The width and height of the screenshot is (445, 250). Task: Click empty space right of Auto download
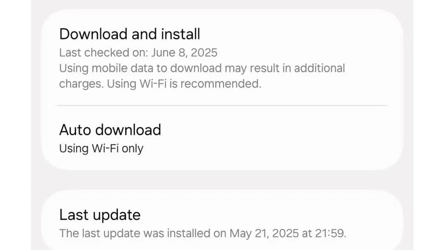282,130
